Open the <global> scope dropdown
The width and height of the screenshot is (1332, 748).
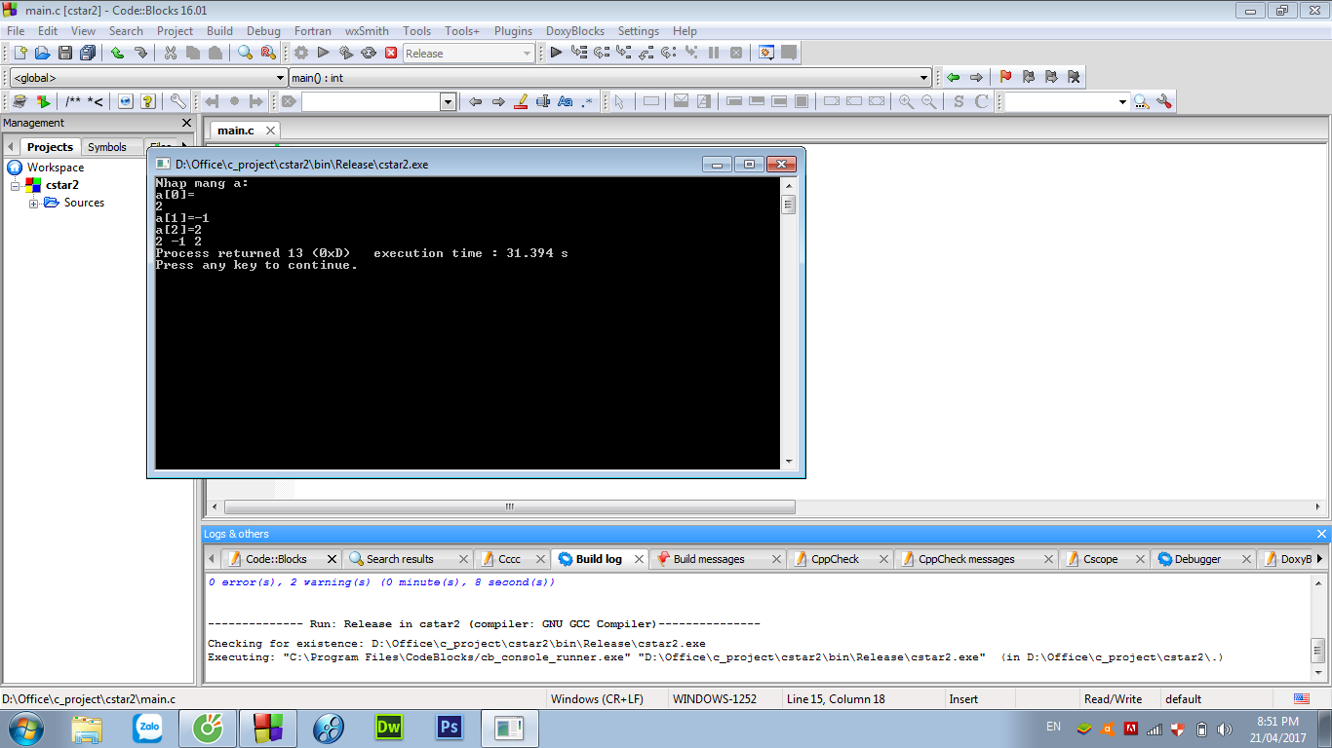click(280, 78)
